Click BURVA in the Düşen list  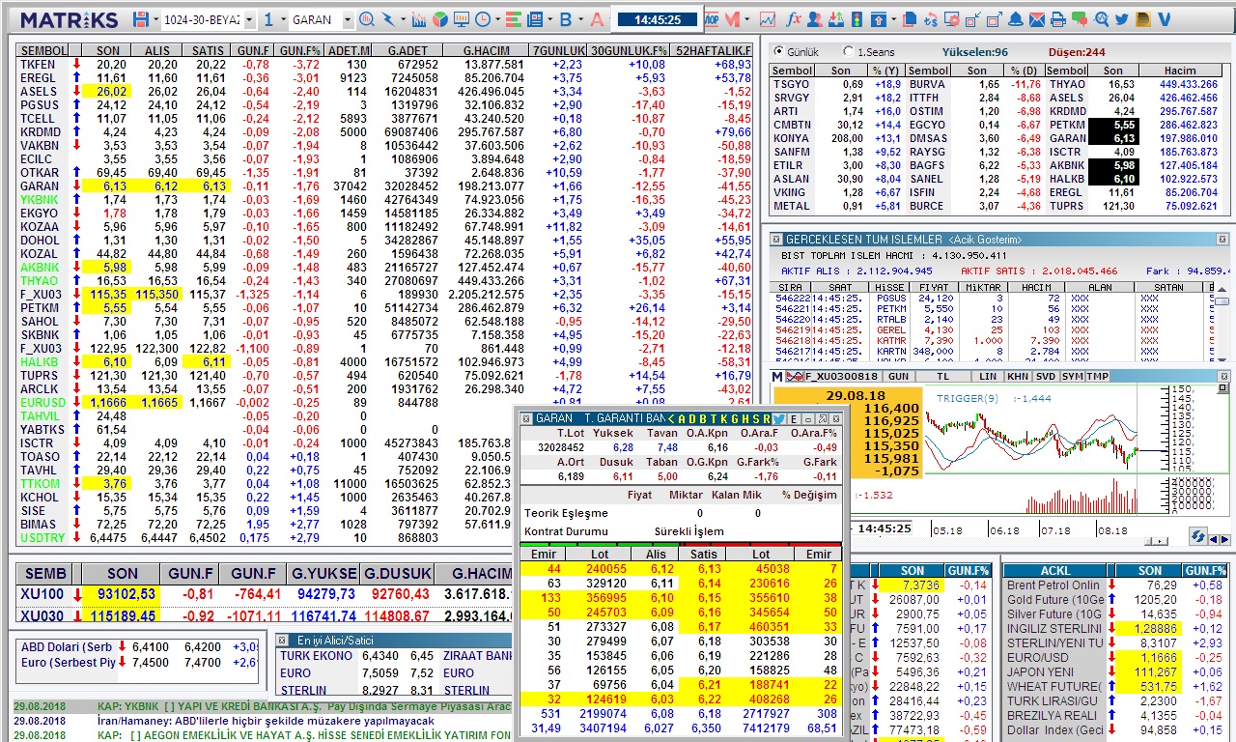pyautogui.click(x=926, y=84)
